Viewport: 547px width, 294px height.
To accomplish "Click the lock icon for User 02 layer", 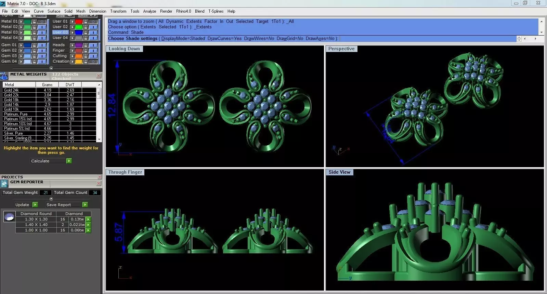I will 86,27.
